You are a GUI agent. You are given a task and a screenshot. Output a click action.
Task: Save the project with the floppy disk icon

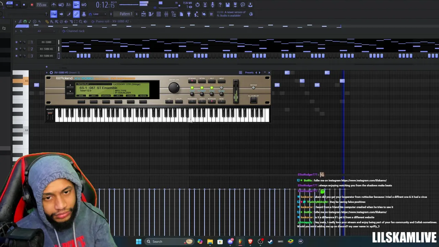(228, 5)
